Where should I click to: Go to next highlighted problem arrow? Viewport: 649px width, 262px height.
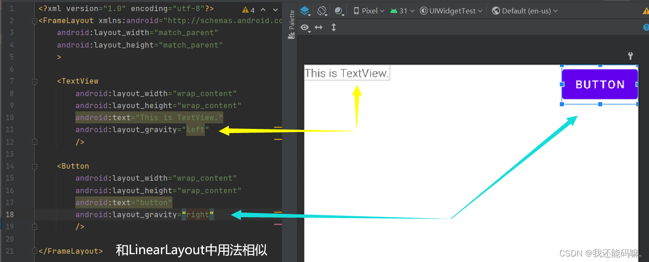pos(276,10)
